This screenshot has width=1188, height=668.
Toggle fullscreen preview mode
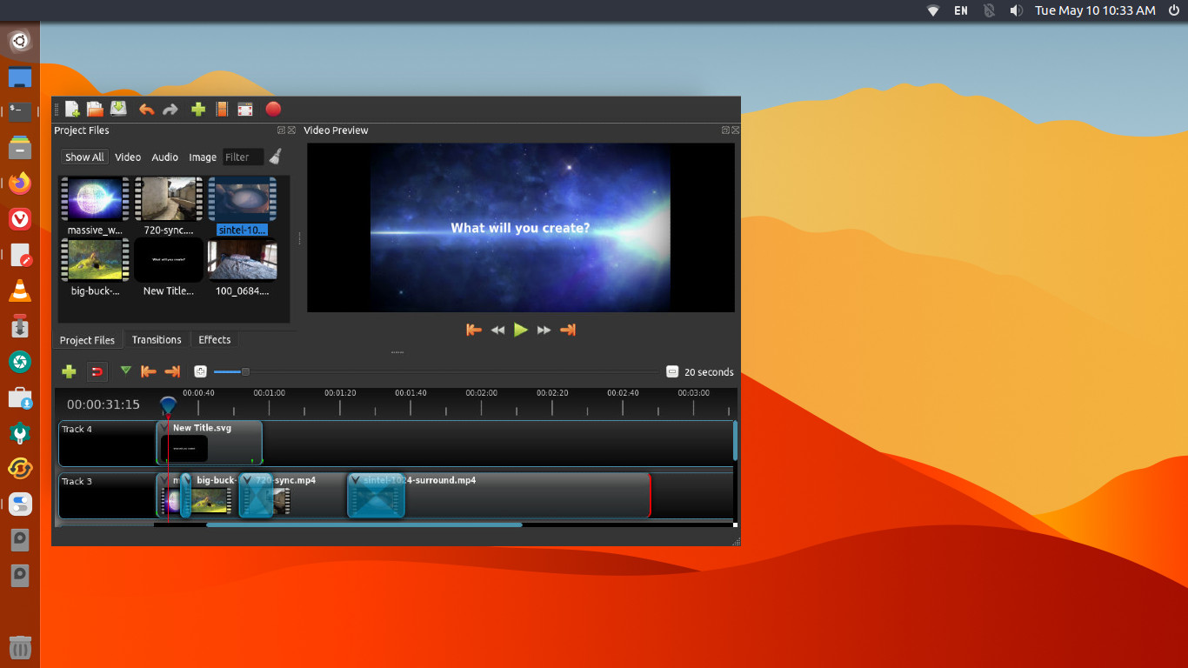pos(245,109)
